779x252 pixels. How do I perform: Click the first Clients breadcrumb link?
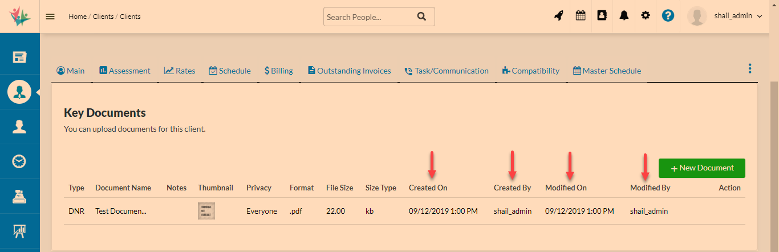coord(103,17)
